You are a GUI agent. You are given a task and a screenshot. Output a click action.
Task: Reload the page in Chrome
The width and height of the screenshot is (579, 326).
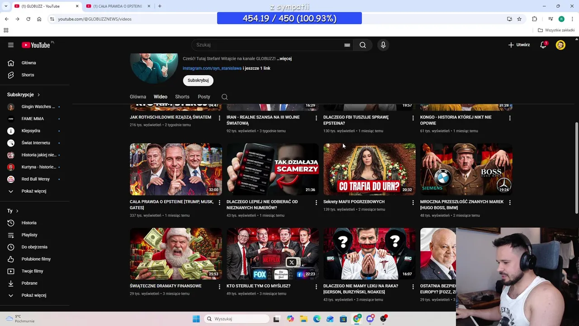pos(28,19)
